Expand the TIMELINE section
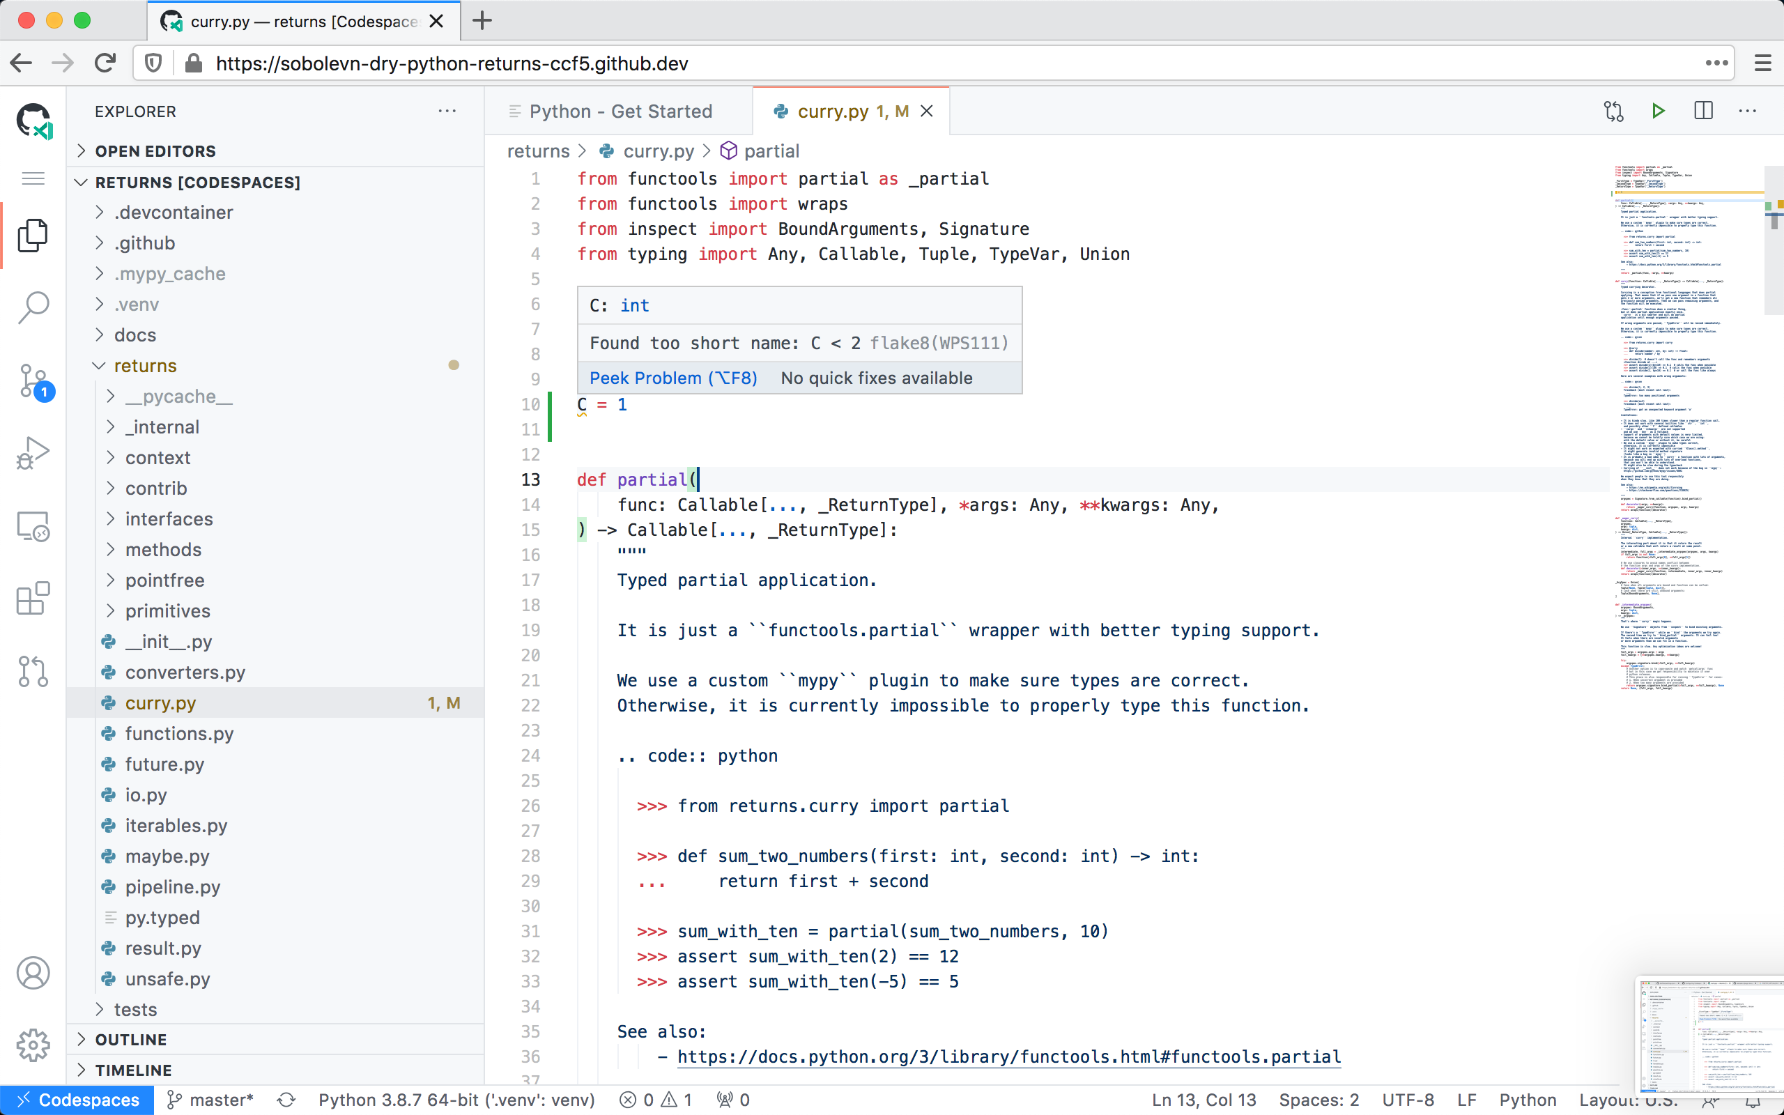Image resolution: width=1784 pixels, height=1115 pixels. click(x=275, y=1070)
